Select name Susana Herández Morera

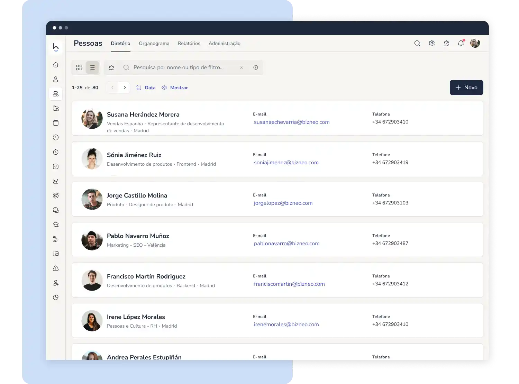[143, 115]
